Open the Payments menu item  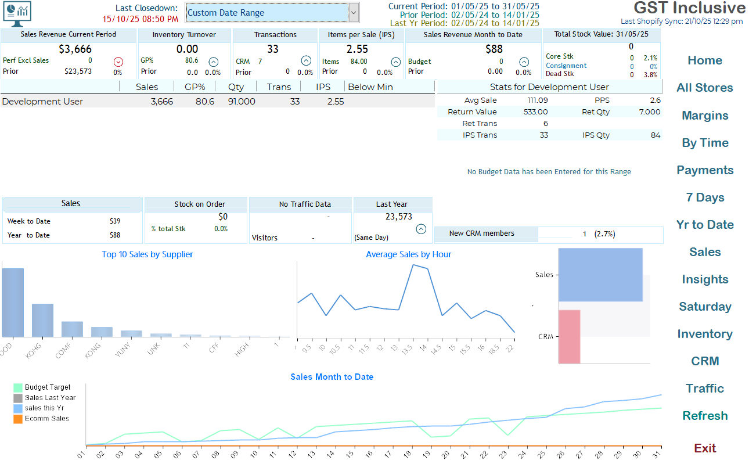coord(704,170)
